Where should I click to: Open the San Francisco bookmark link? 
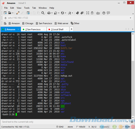click(x=44, y=23)
